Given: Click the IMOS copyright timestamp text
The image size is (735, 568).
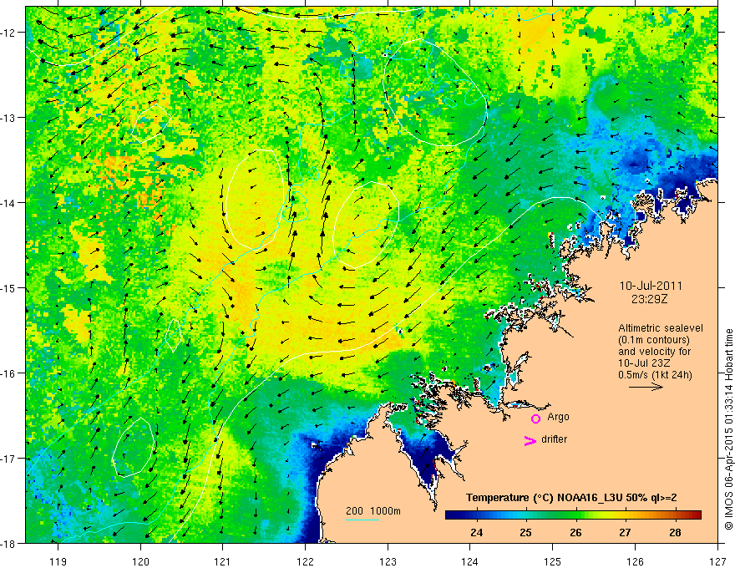Looking at the screenshot, I should [728, 429].
